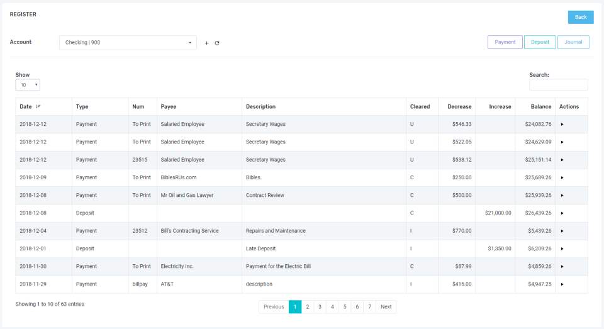Select page 6 in pagination
604x329 pixels.
click(357, 306)
